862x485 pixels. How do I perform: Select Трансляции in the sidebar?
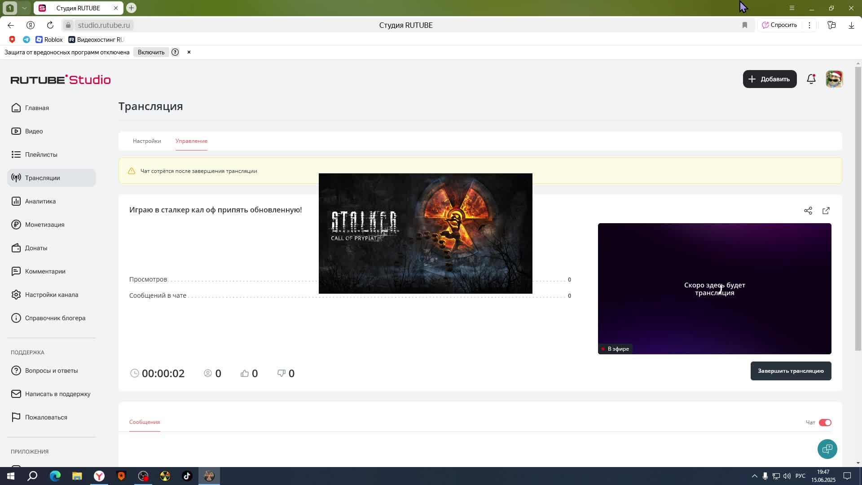[51, 178]
